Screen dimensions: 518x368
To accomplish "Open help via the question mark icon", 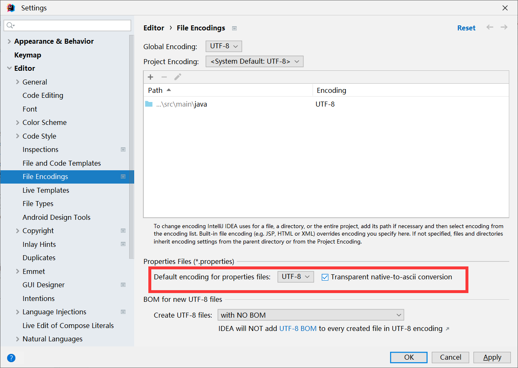I will (x=11, y=358).
